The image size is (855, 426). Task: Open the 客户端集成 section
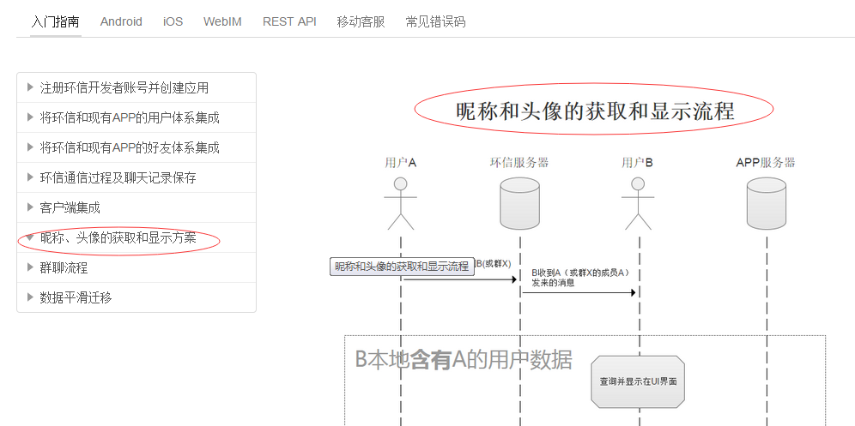click(70, 207)
